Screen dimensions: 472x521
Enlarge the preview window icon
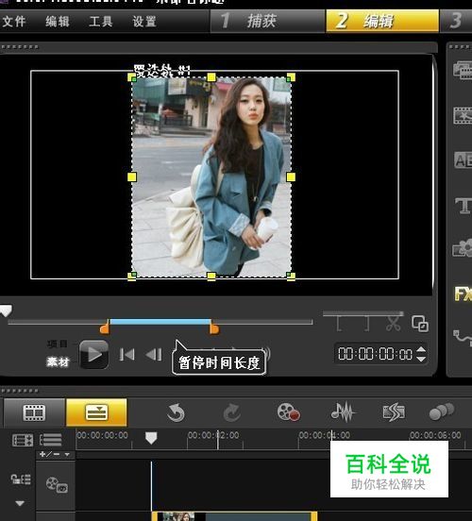pos(420,324)
